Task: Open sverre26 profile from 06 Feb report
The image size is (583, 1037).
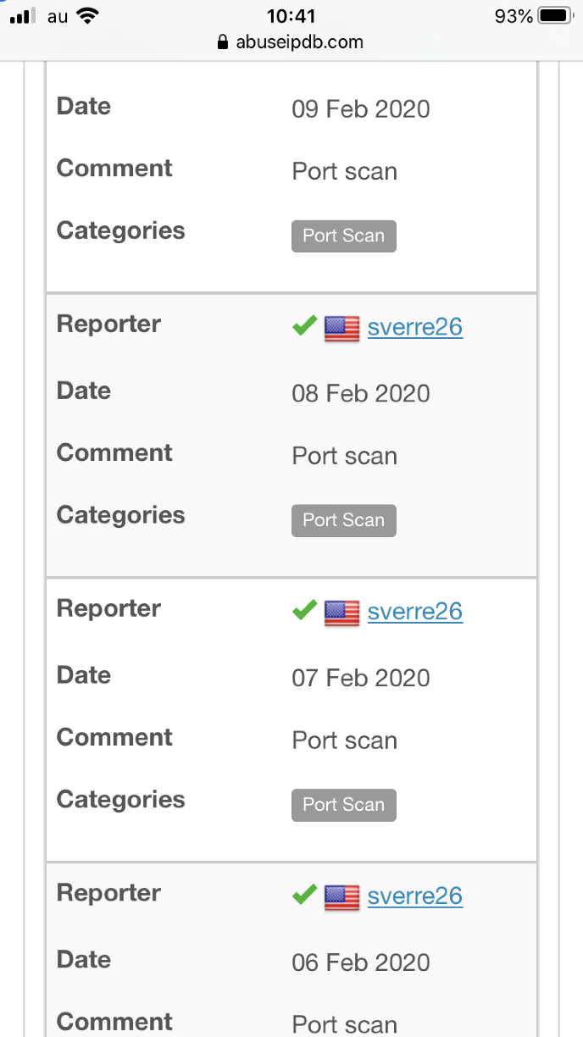Action: point(415,897)
